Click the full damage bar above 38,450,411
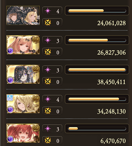This screenshot has height=146, width=132. tap(97, 70)
